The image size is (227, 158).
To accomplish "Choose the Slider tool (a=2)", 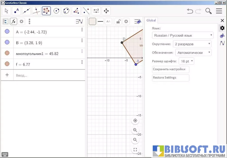I will [96, 11].
